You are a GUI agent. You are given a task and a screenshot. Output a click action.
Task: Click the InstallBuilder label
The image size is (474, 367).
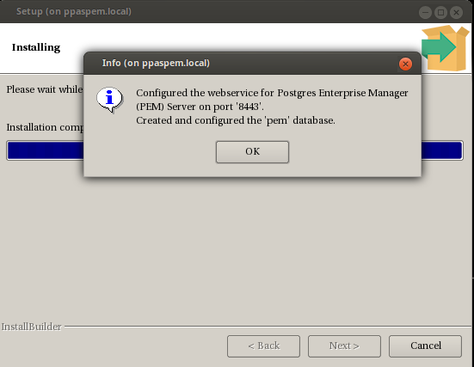32,327
